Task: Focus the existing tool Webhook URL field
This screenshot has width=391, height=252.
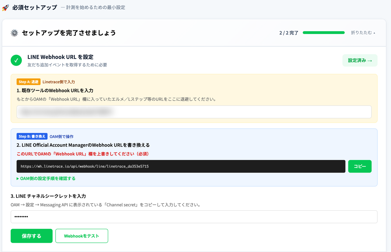Action: (194, 112)
